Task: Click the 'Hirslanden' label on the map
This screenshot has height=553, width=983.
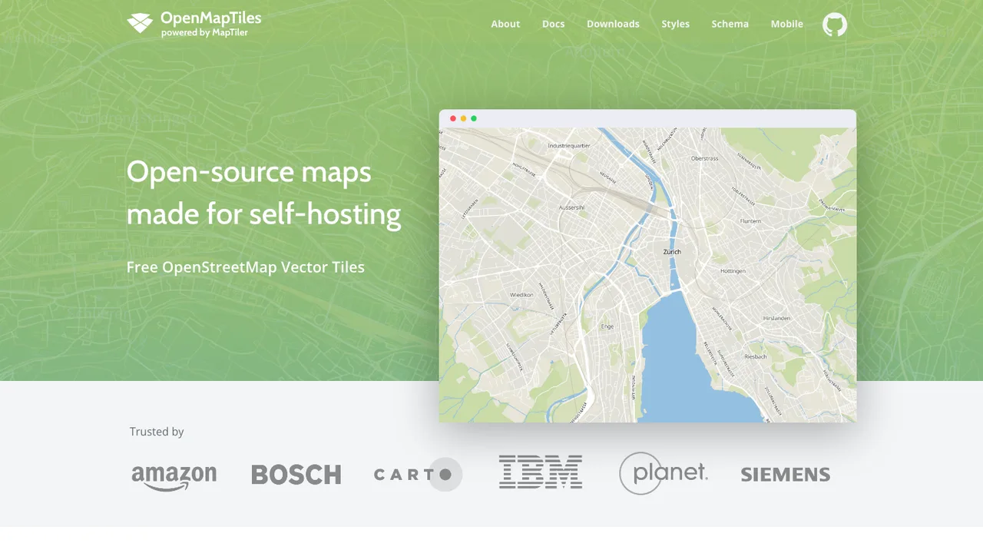Action: (x=776, y=317)
